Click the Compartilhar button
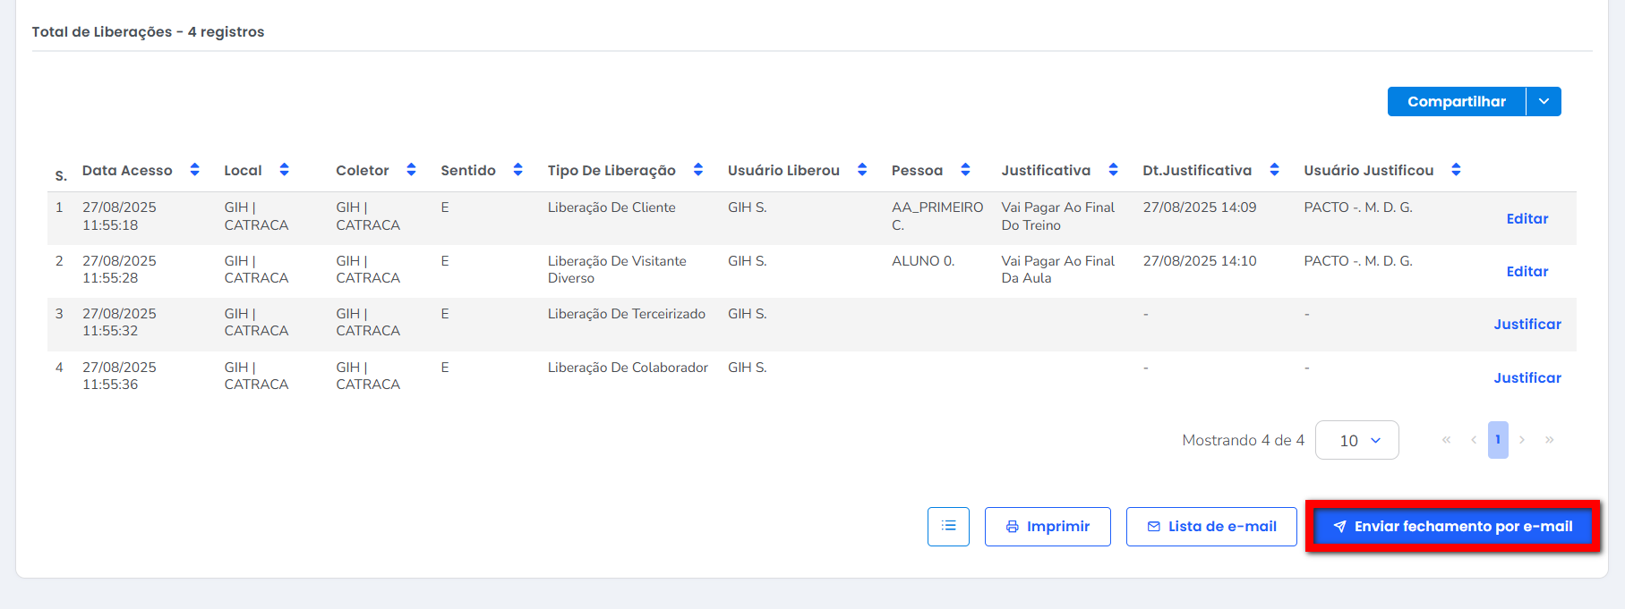Image resolution: width=1625 pixels, height=609 pixels. [x=1456, y=102]
